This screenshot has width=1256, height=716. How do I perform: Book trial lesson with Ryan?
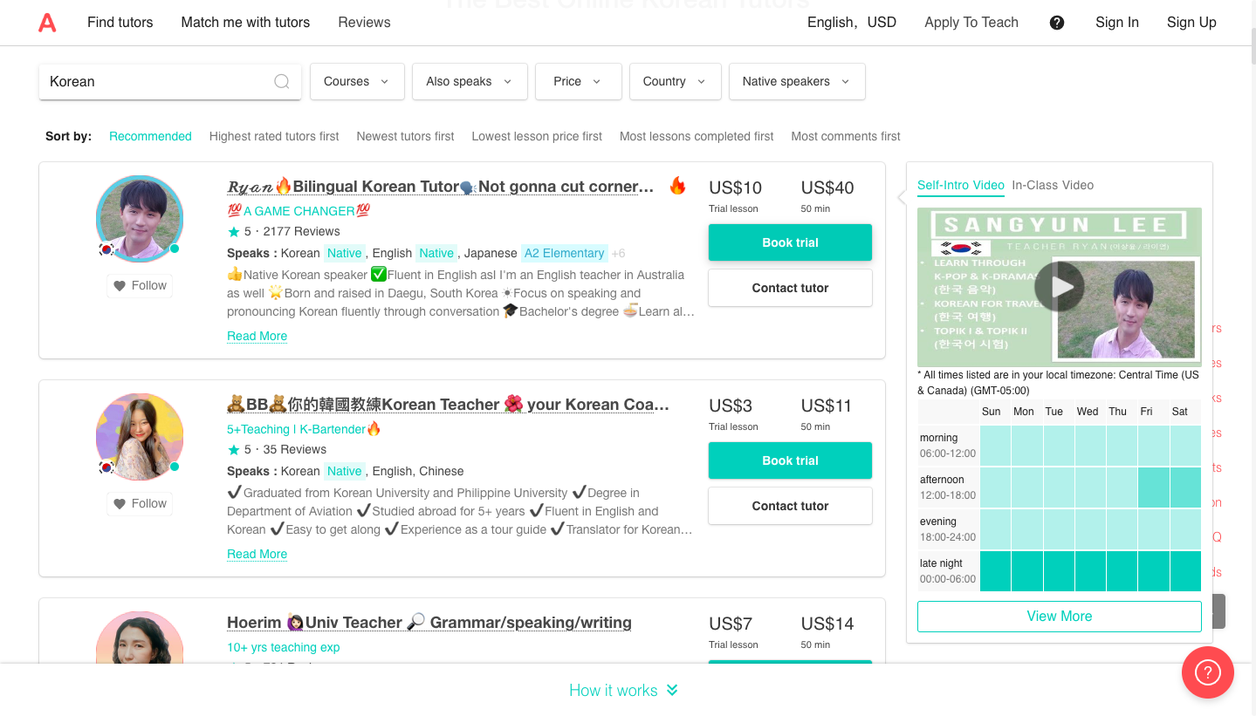pos(790,242)
